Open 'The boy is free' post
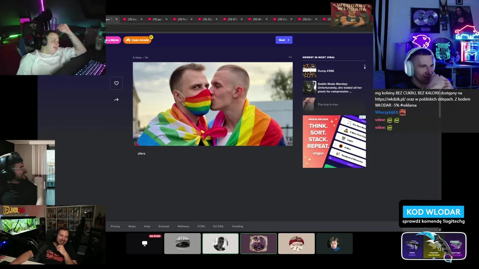This screenshot has height=269, width=479. coord(328,105)
